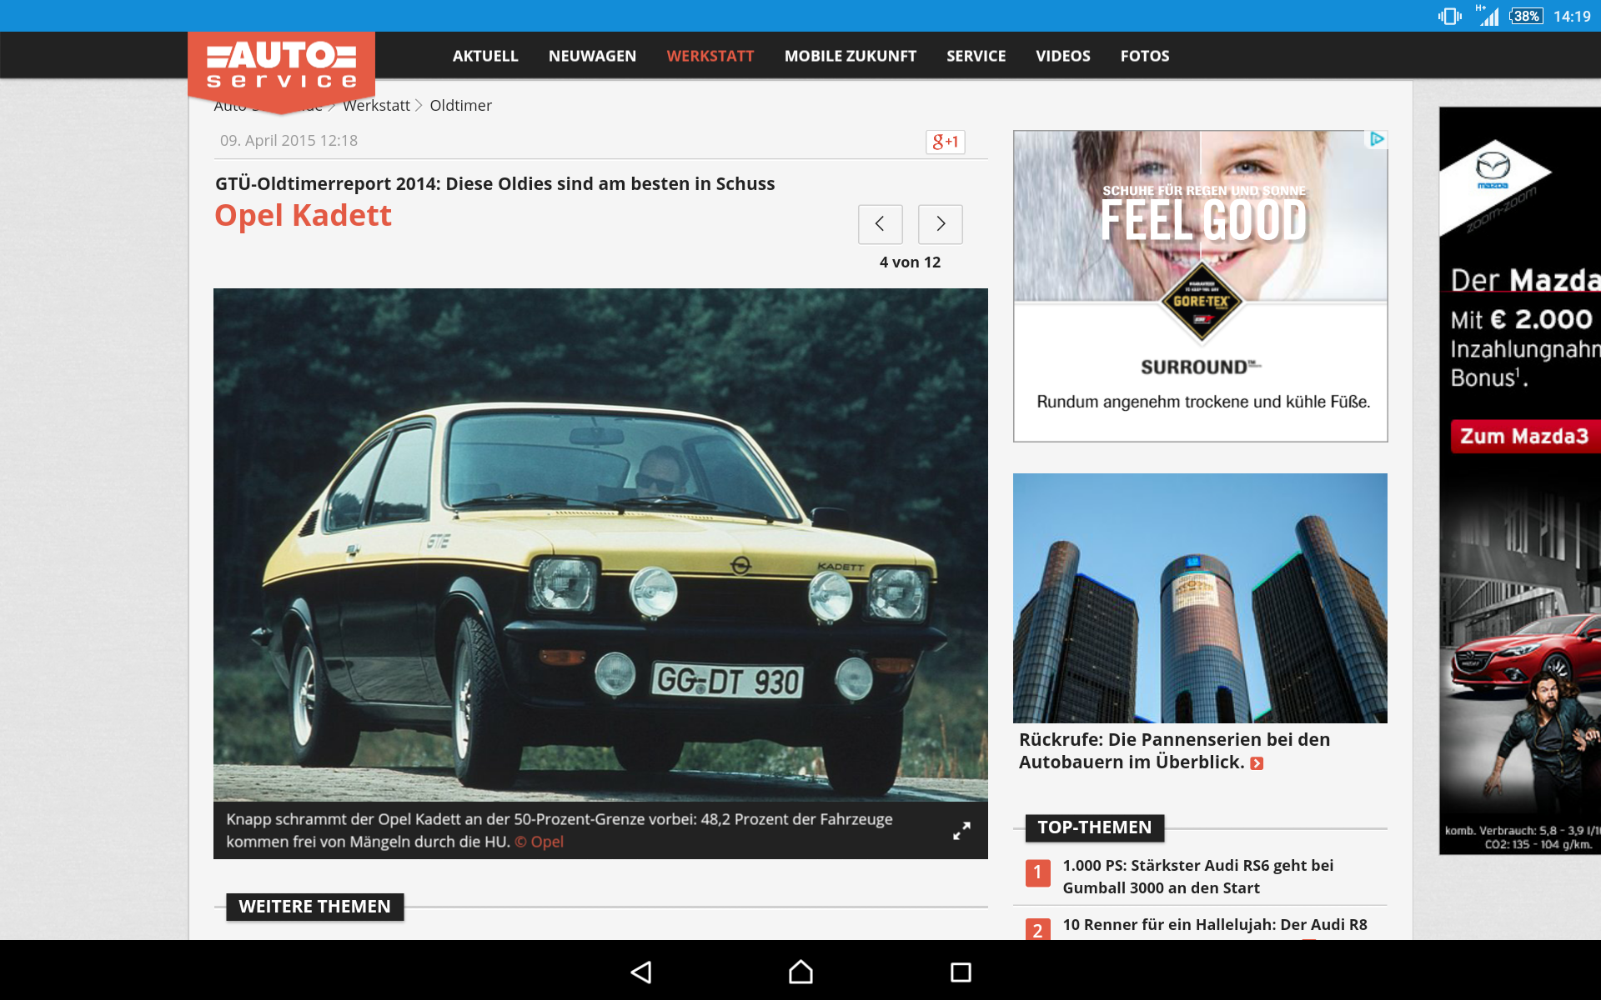View the Opel Kadett main photo
This screenshot has height=1000, width=1601.
(600, 545)
